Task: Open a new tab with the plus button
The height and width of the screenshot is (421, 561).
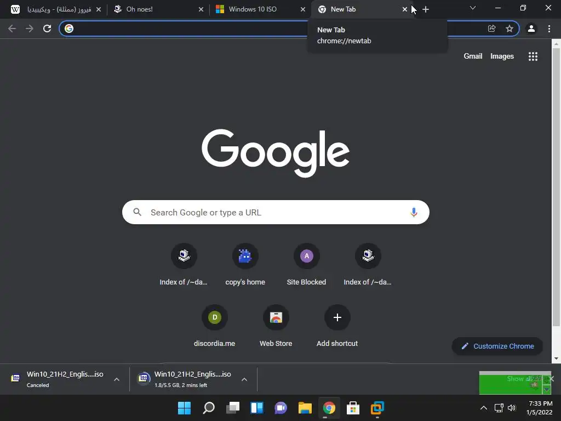Action: (x=425, y=10)
